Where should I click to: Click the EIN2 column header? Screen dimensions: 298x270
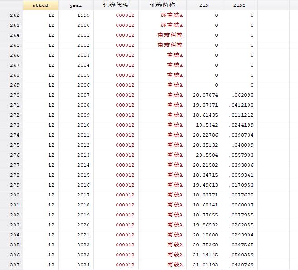pyautogui.click(x=239, y=5)
